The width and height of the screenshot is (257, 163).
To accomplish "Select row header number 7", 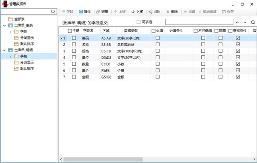I will click(63, 77).
